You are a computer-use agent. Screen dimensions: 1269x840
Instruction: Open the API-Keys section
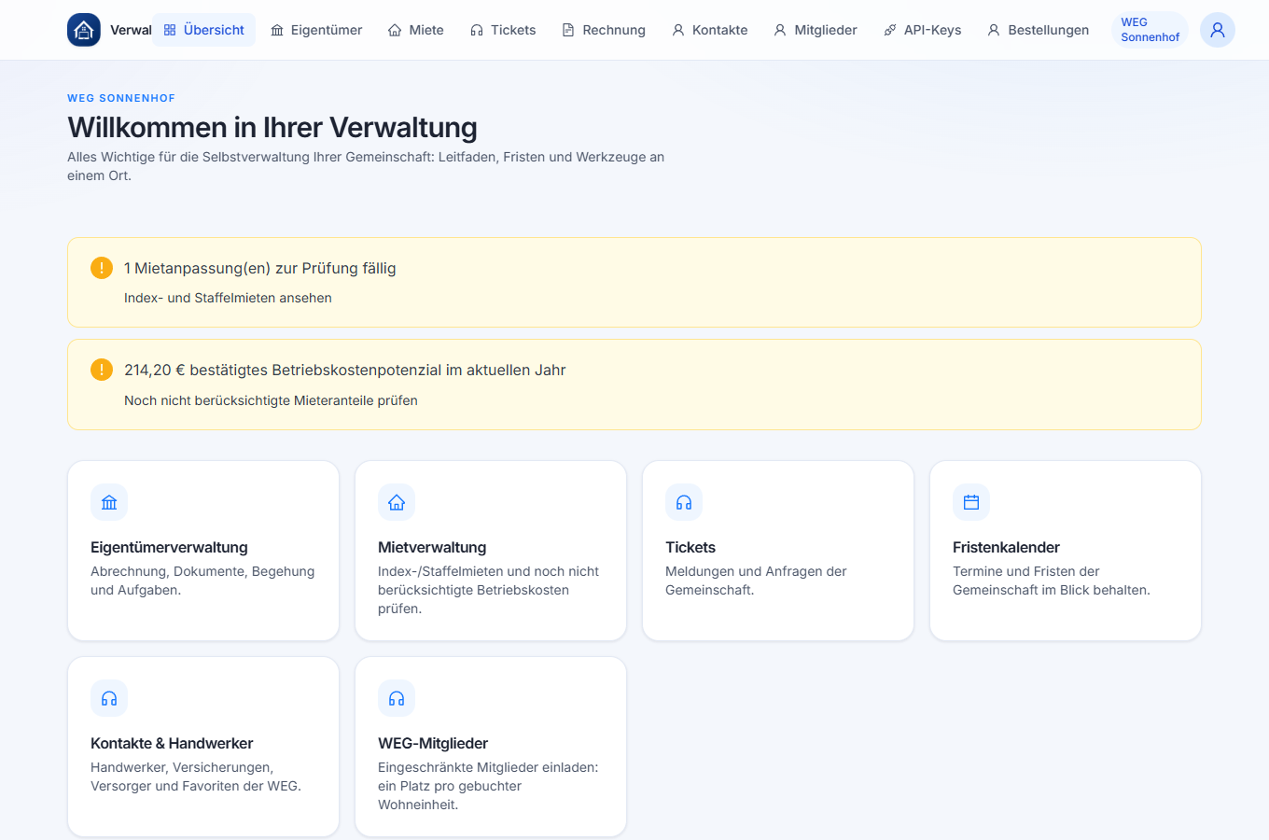(x=922, y=30)
